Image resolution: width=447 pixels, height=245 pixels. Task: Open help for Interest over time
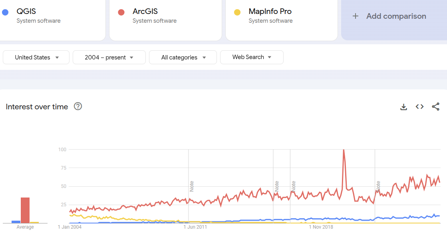(78, 106)
